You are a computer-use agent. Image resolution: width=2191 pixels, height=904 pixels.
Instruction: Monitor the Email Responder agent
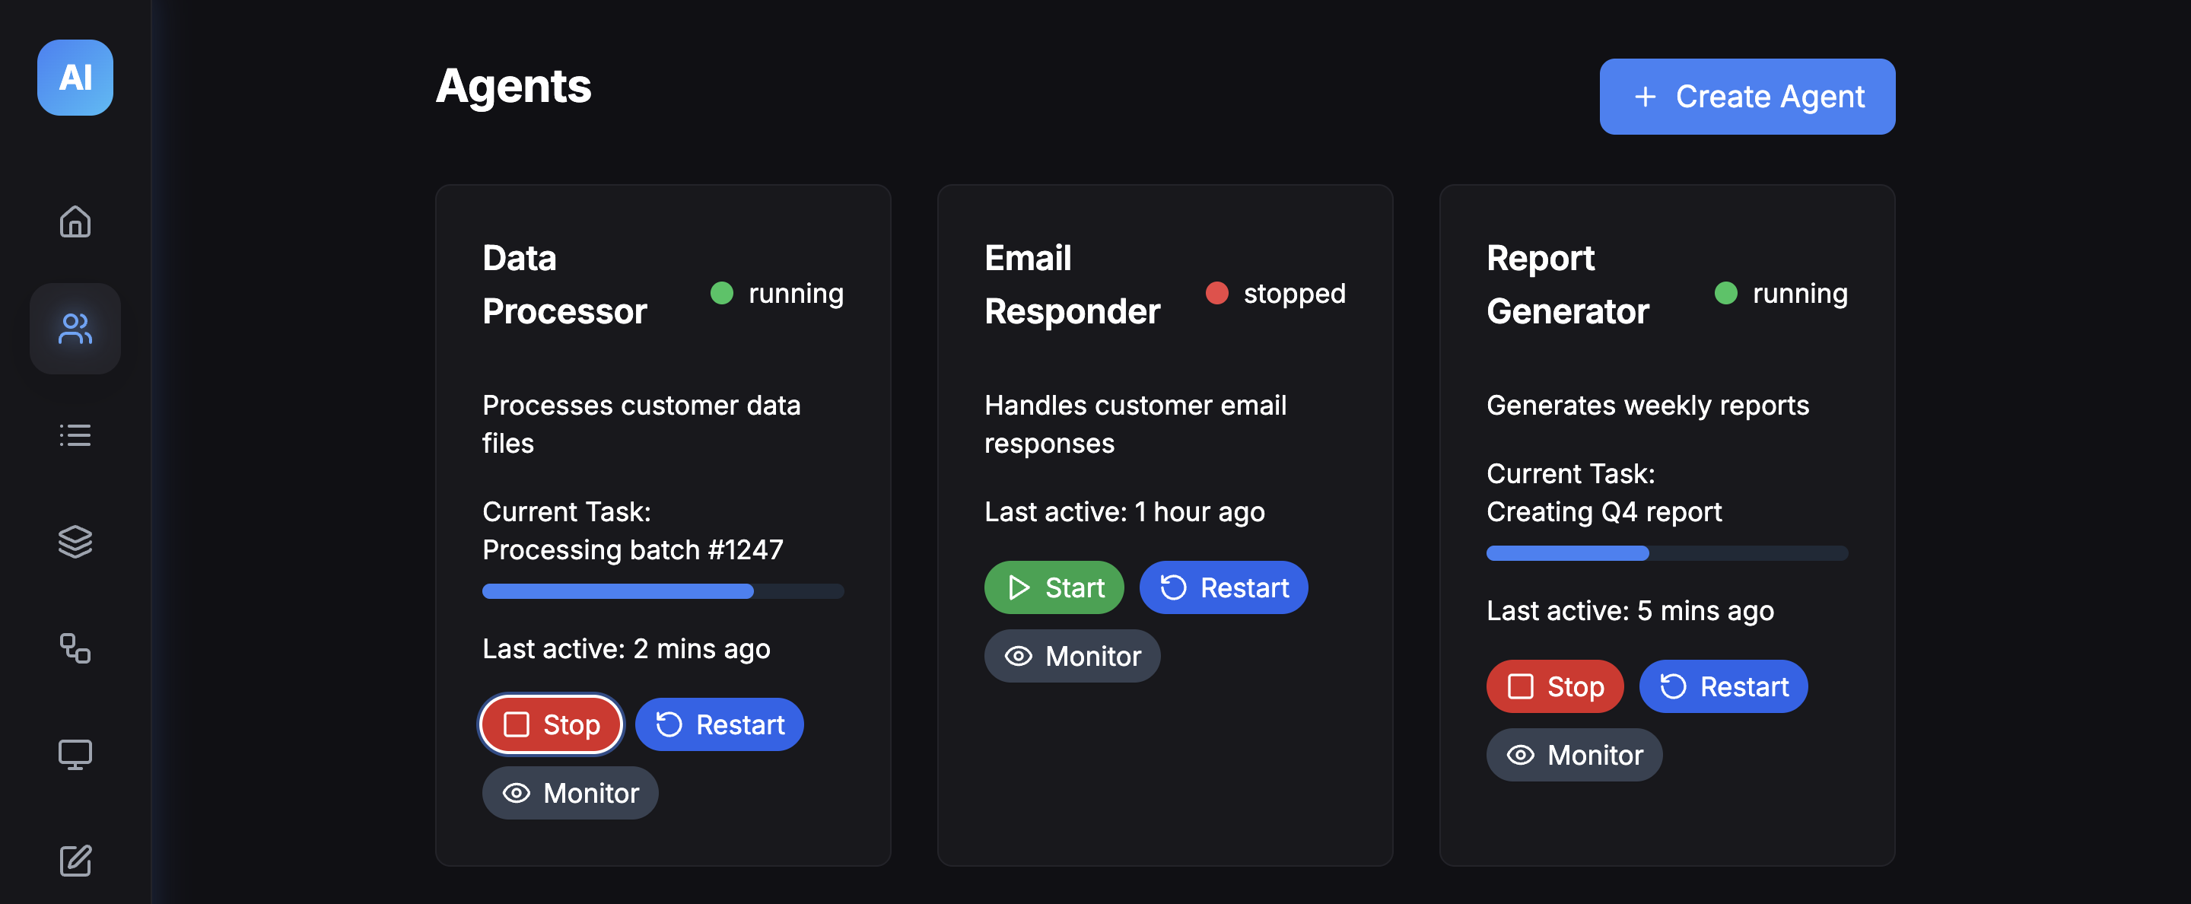pyautogui.click(x=1072, y=656)
